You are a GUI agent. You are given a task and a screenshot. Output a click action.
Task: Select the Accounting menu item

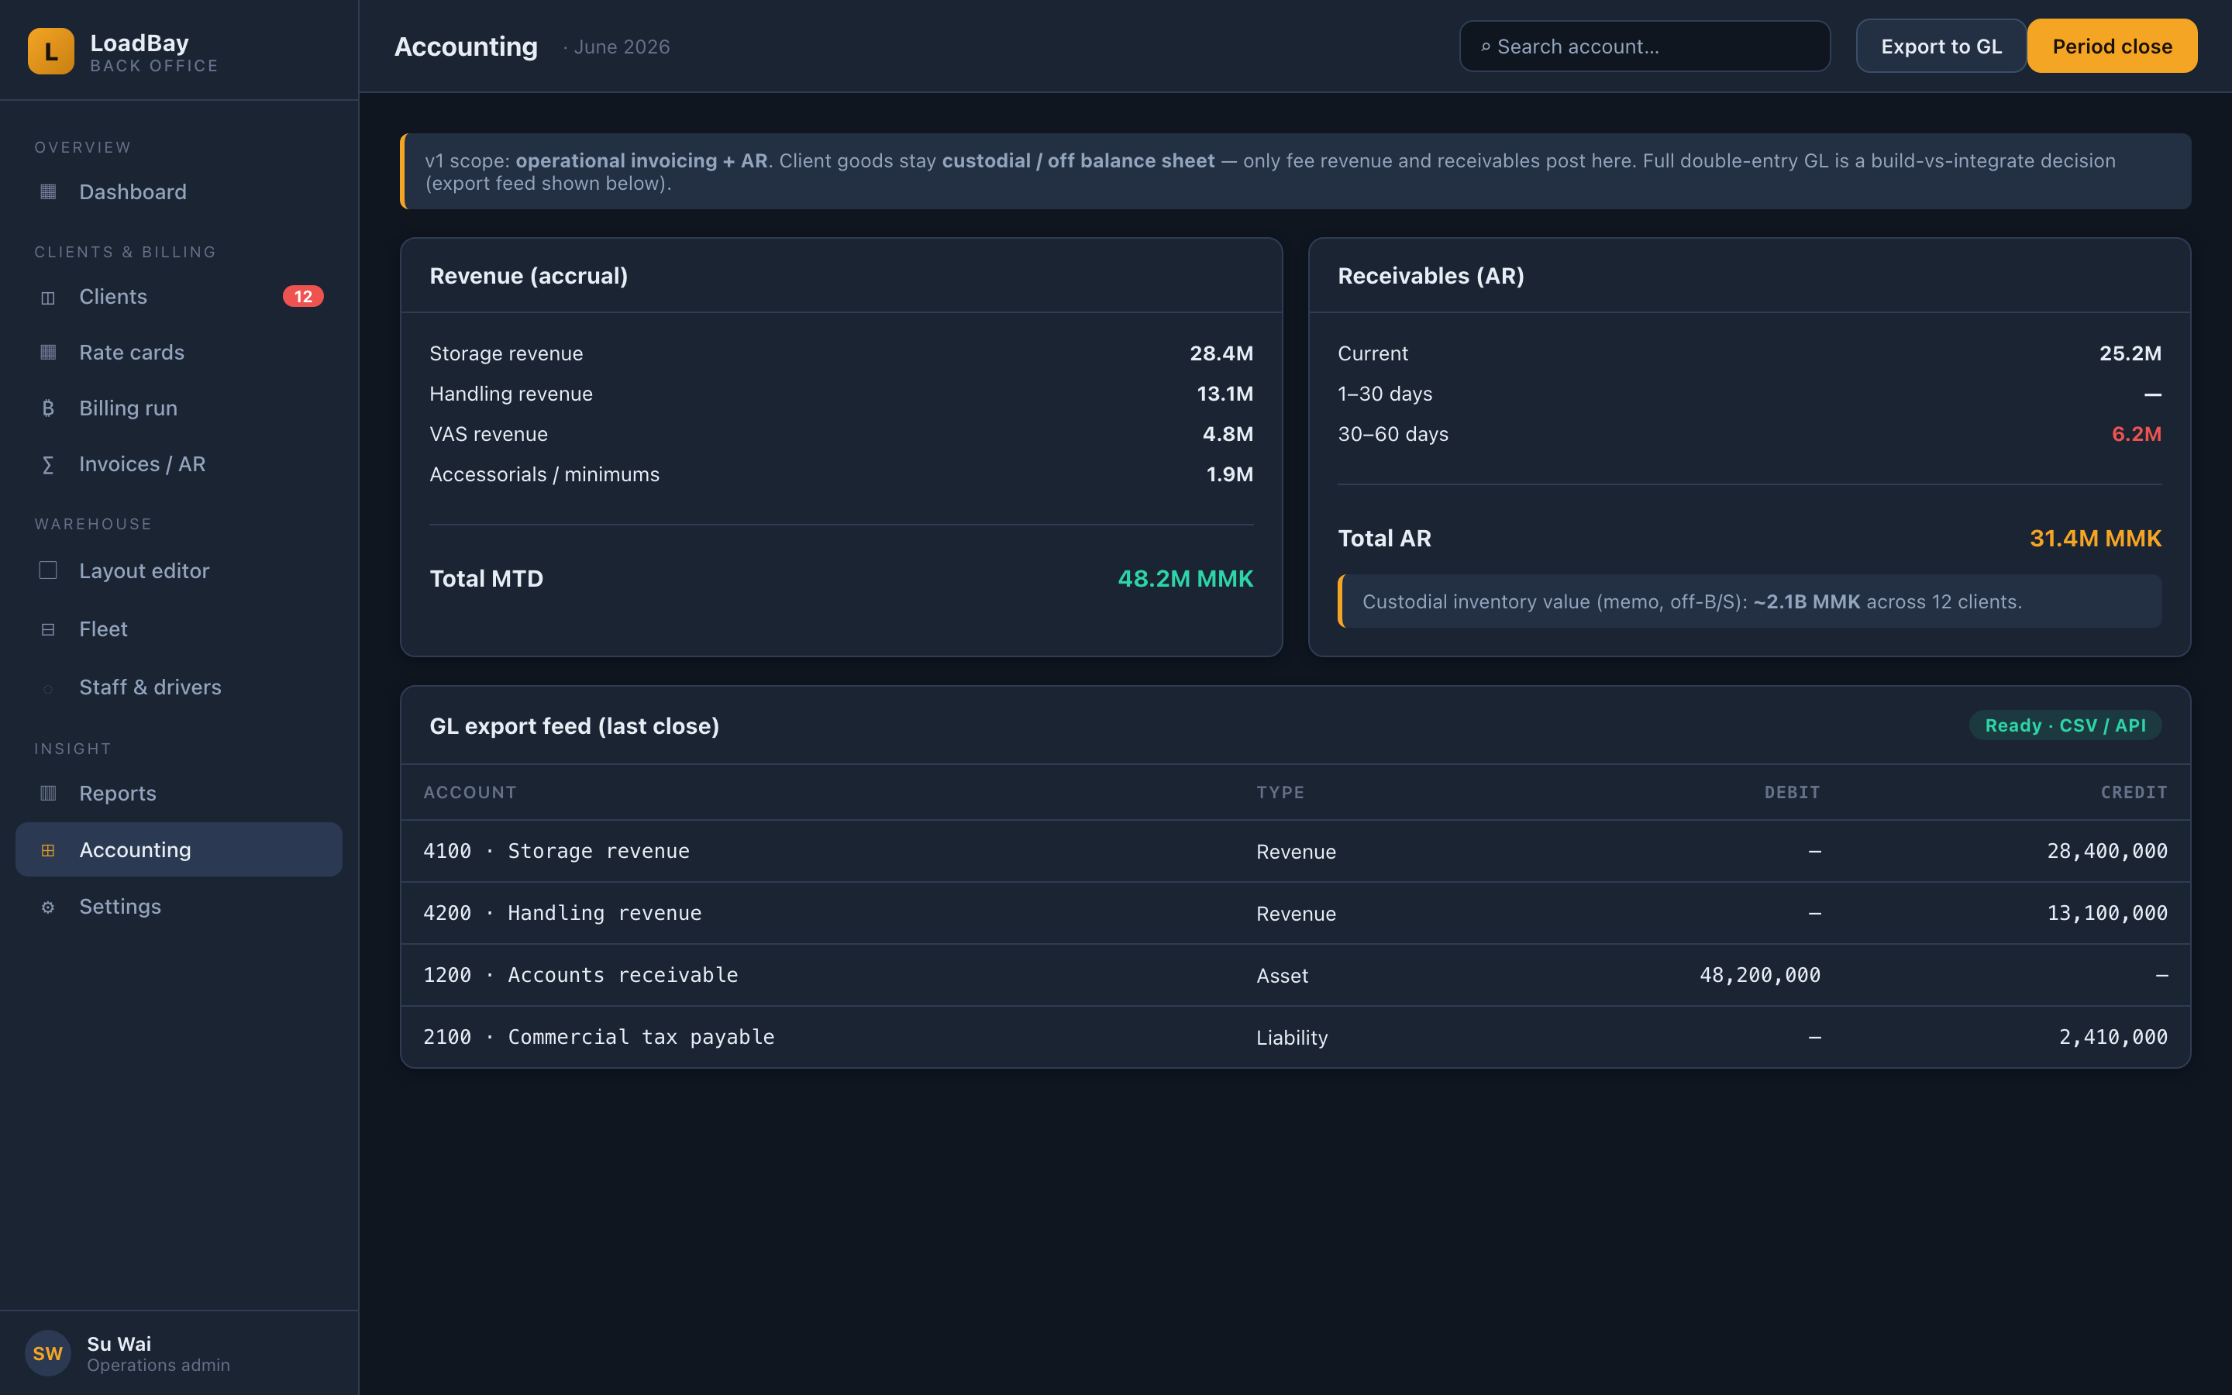(179, 849)
